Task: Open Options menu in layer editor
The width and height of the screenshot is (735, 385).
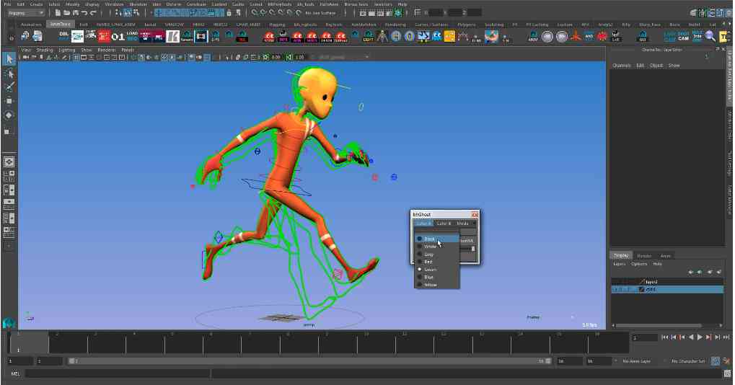Action: pos(639,264)
